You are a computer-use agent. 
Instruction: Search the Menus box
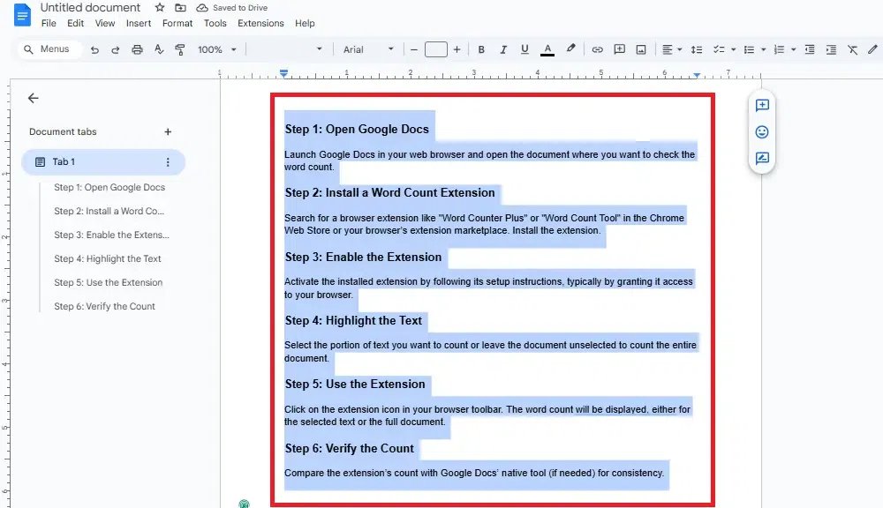[x=49, y=49]
